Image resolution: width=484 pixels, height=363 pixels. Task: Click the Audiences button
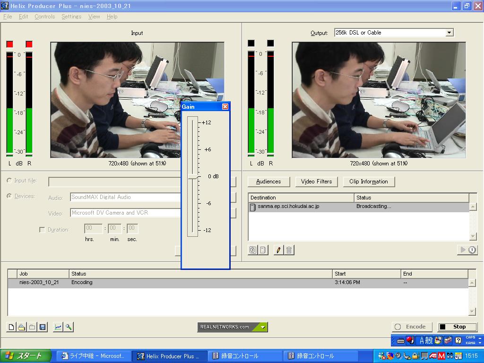pos(268,181)
